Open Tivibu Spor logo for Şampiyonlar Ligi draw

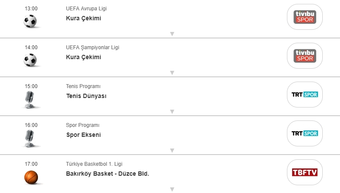click(x=305, y=56)
